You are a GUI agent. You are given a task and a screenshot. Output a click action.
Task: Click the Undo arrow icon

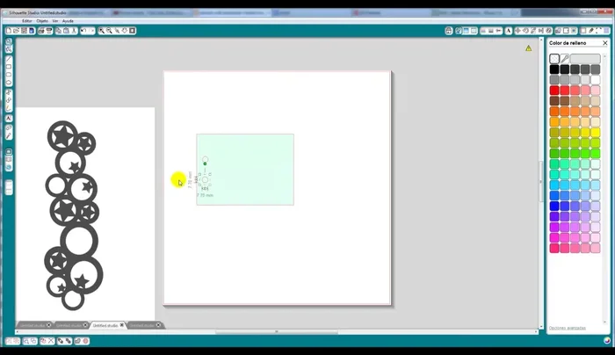click(x=83, y=31)
